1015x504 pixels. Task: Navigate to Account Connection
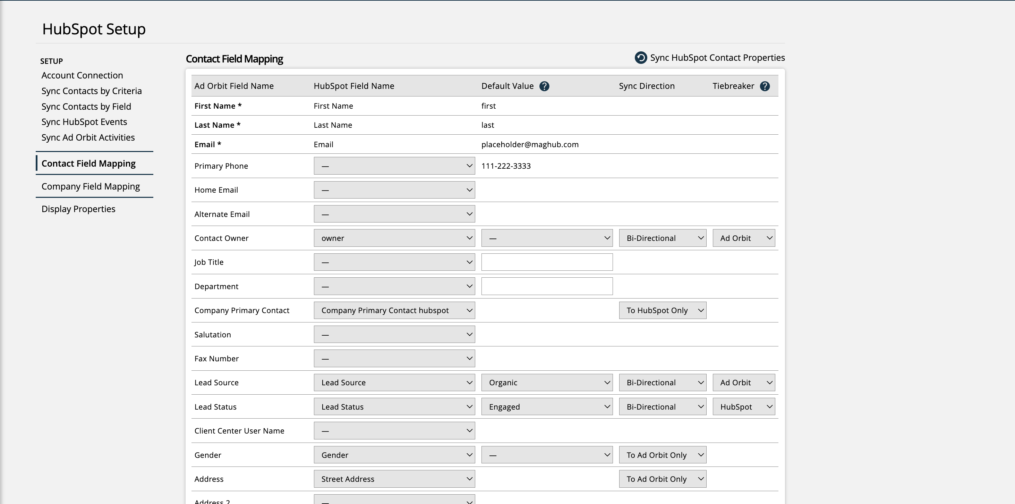click(82, 75)
